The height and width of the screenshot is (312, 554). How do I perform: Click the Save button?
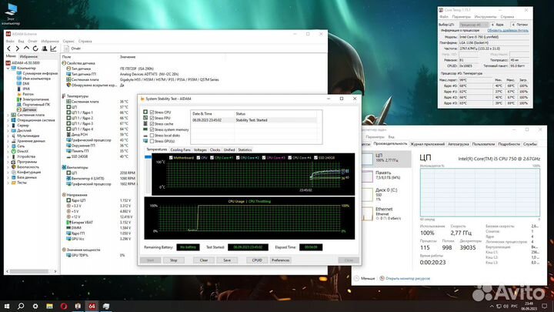coord(227,260)
